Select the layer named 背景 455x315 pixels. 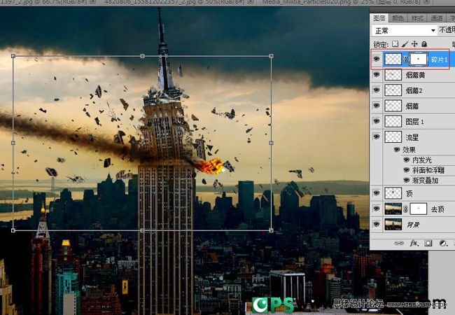412,225
